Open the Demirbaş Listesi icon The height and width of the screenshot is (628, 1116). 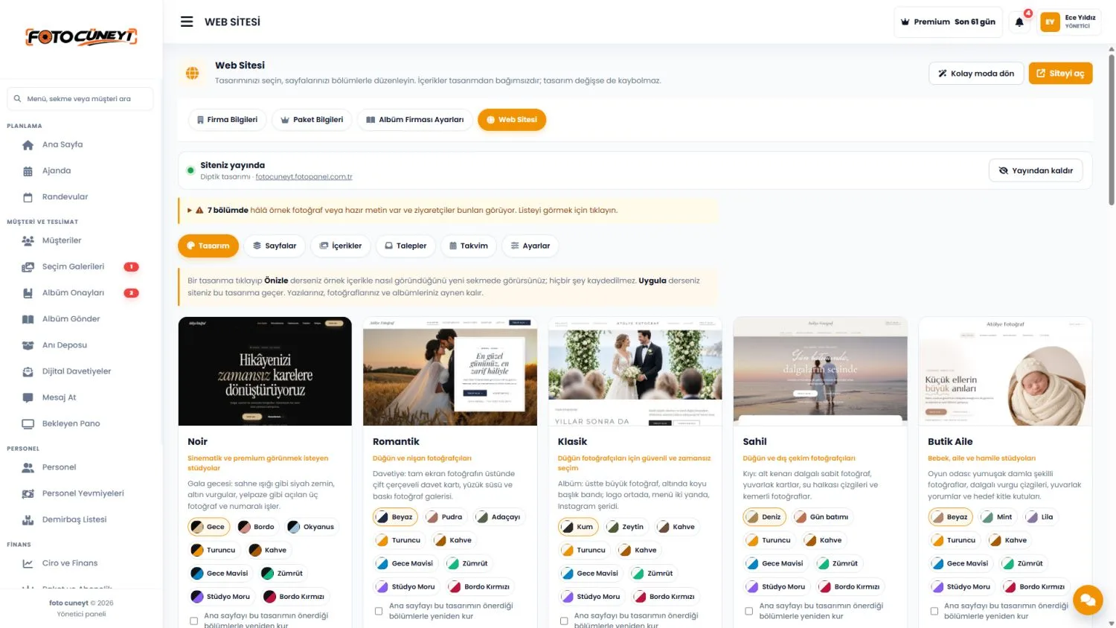(28, 519)
